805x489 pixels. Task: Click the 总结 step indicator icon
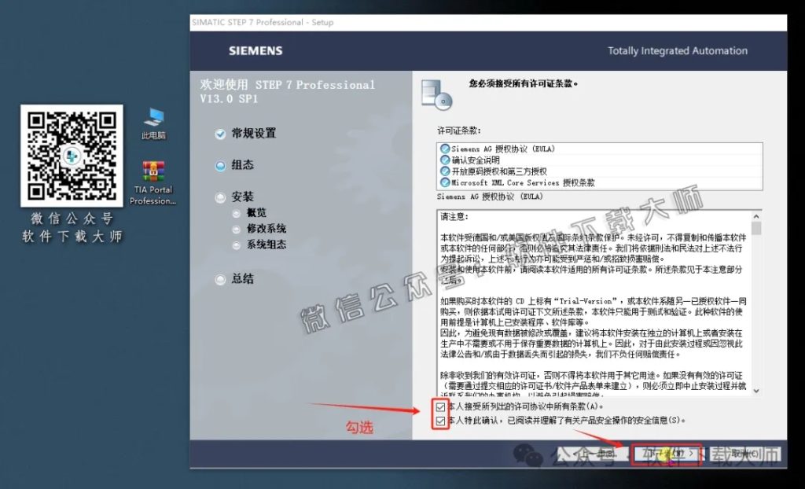(220, 280)
